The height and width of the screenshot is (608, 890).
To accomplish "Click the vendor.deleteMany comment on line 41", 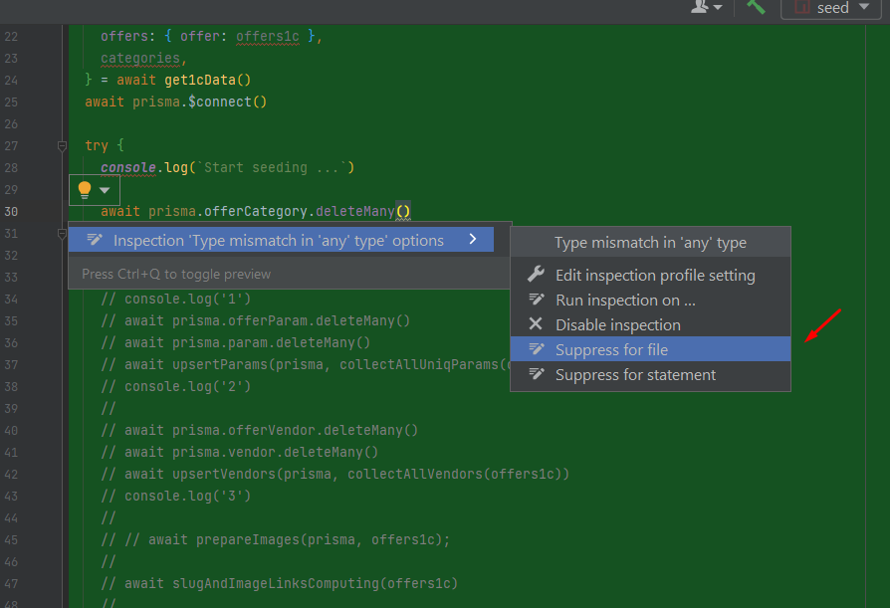I will (240, 453).
